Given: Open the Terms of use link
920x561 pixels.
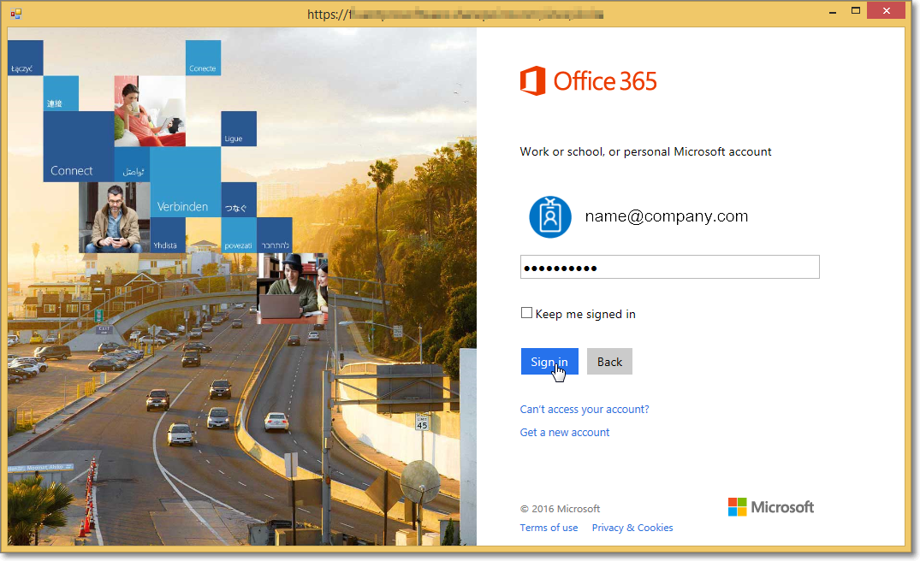Looking at the screenshot, I should (x=549, y=528).
